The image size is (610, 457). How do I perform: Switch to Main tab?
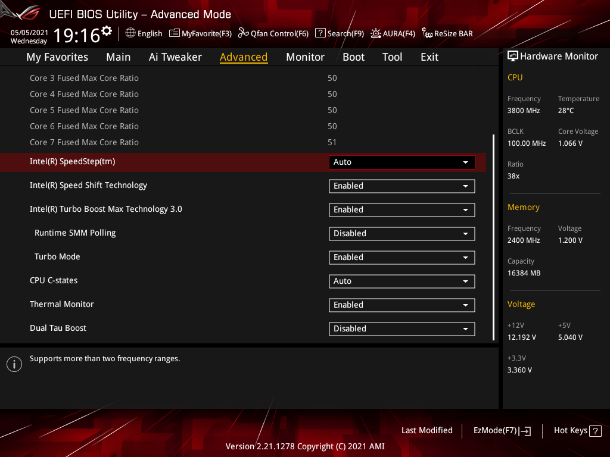click(x=119, y=57)
